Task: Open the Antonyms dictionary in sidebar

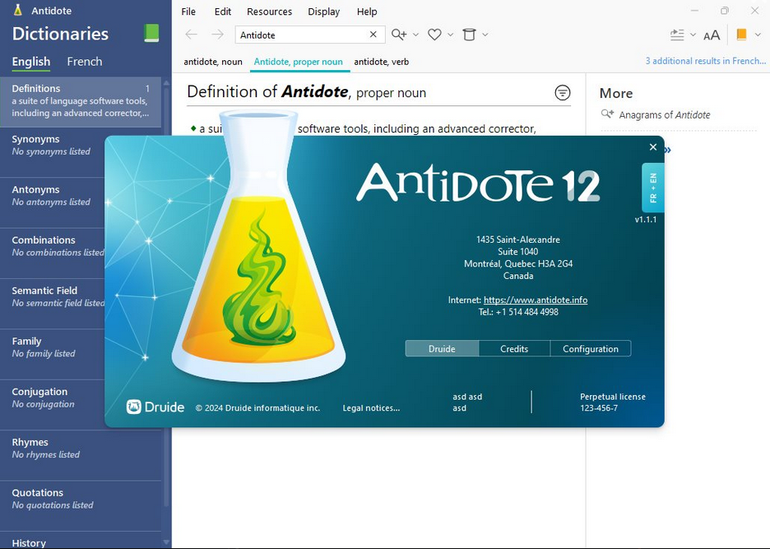Action: click(53, 202)
